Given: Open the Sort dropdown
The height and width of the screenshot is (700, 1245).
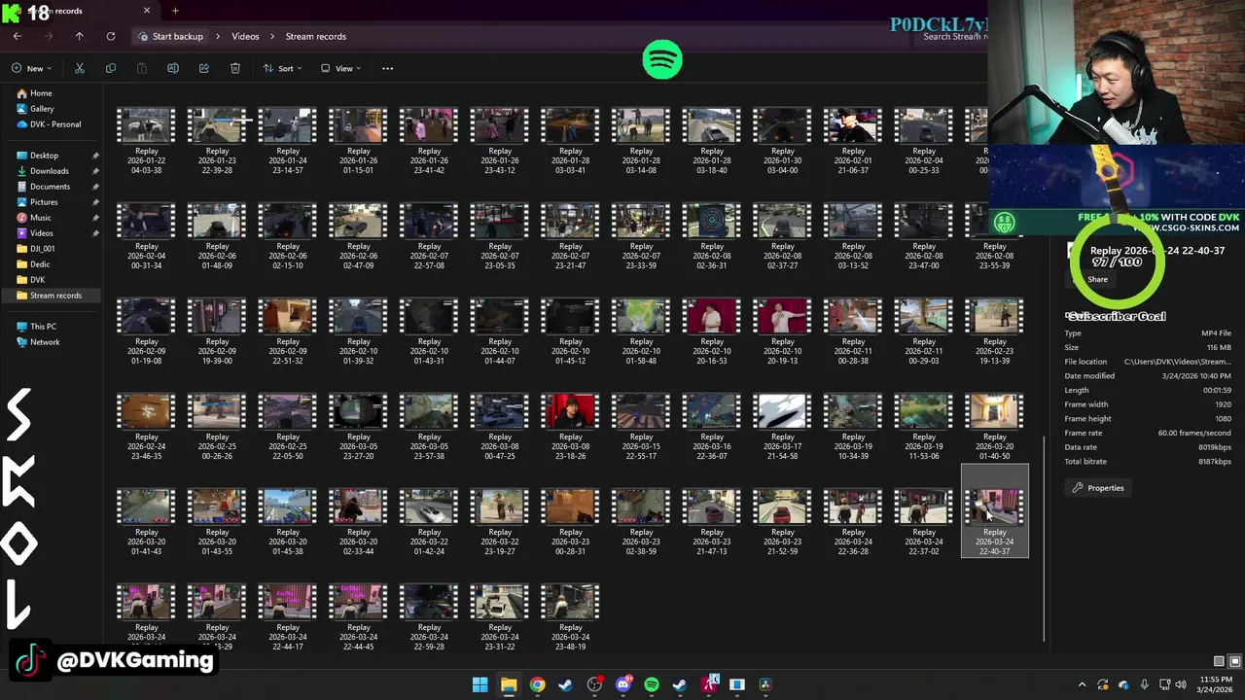Looking at the screenshot, I should [x=282, y=68].
